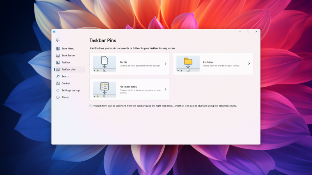Screen dimensions: 312x175
Task: Click the Start Menu sidebar icon
Action: tap(58, 49)
